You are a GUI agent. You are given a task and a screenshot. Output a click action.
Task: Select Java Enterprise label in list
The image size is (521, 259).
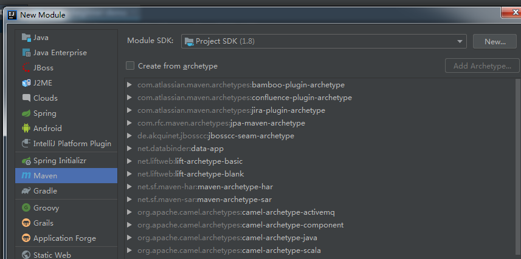[x=60, y=53]
